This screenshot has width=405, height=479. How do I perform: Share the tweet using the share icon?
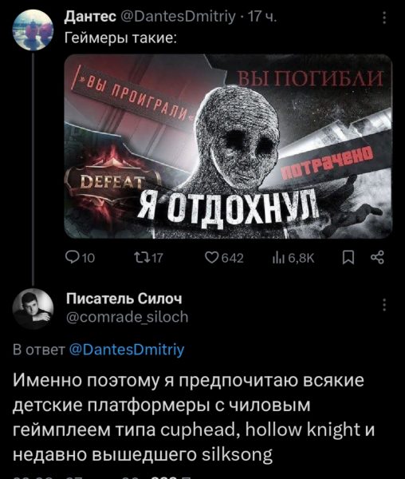point(377,258)
